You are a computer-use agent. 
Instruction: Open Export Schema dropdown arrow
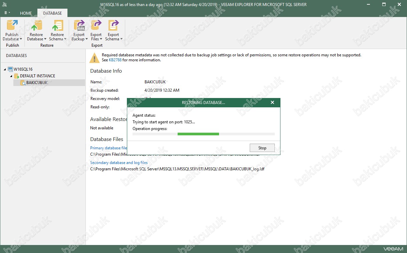coord(121,39)
